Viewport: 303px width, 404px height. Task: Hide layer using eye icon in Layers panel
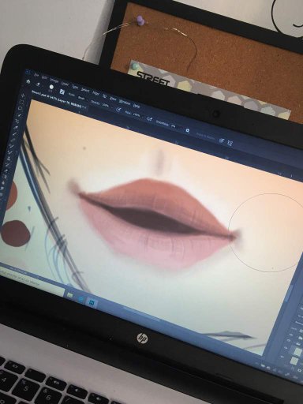[x=292, y=335]
